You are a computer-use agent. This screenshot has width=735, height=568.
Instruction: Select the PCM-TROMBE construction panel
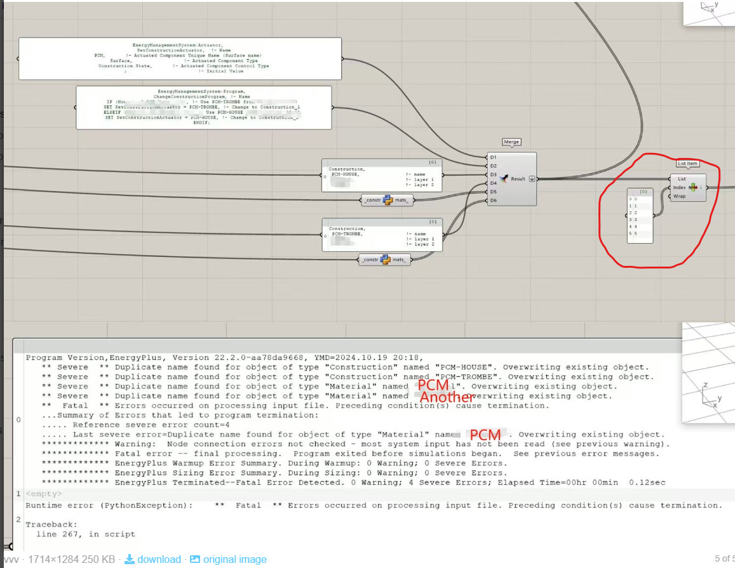pyautogui.click(x=382, y=235)
